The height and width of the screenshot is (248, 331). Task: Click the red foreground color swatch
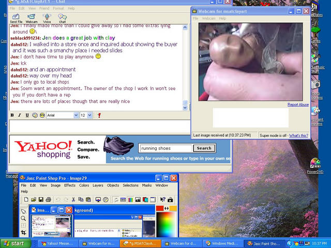(x=160, y=208)
